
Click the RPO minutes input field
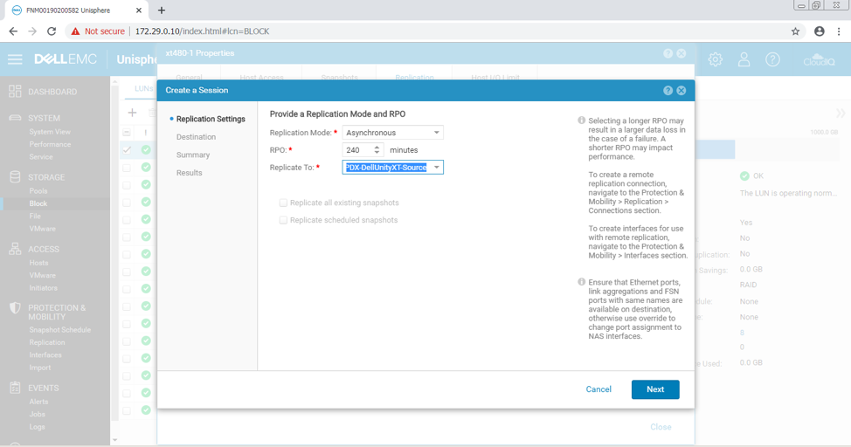pyautogui.click(x=356, y=150)
